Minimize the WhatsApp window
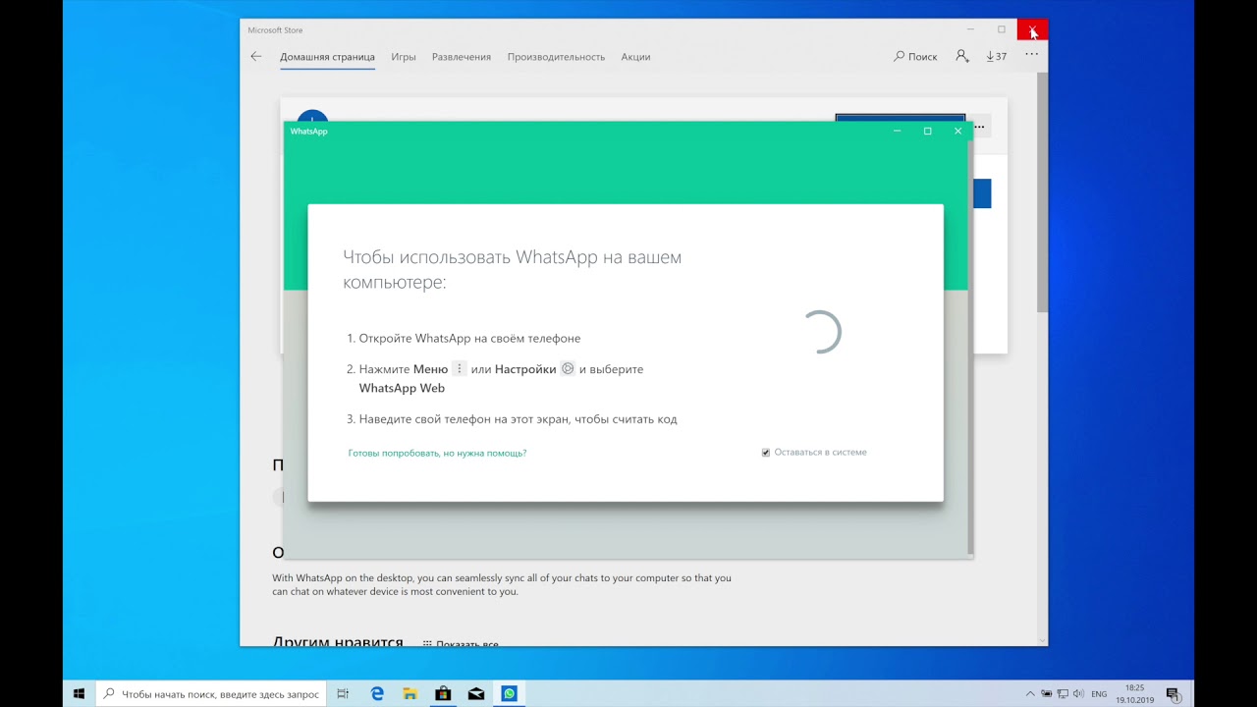The width and height of the screenshot is (1257, 707). [897, 131]
